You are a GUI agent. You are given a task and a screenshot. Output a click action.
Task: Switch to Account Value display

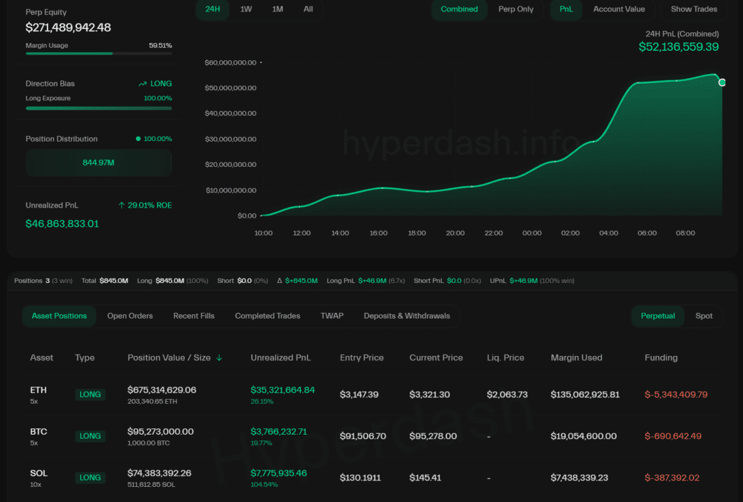[x=619, y=10]
